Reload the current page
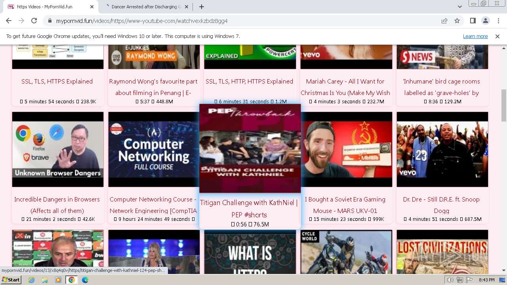507x285 pixels. pos(34,21)
